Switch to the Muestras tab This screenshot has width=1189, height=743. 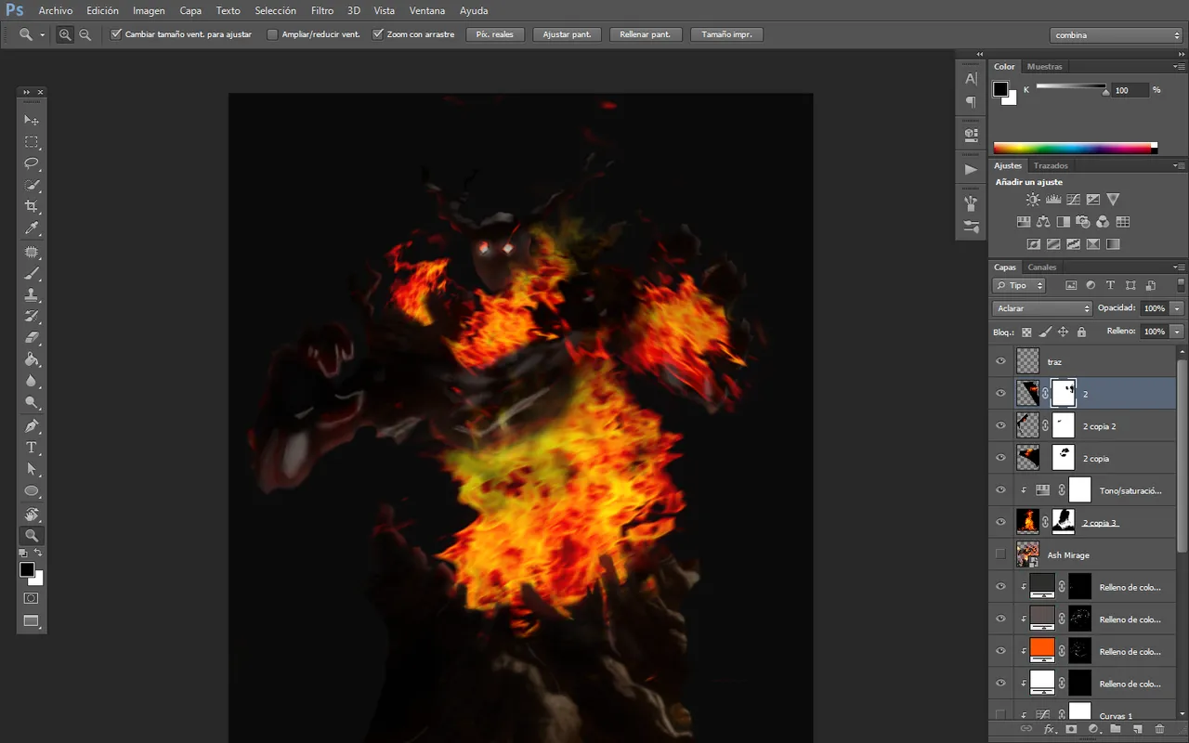[1045, 67]
